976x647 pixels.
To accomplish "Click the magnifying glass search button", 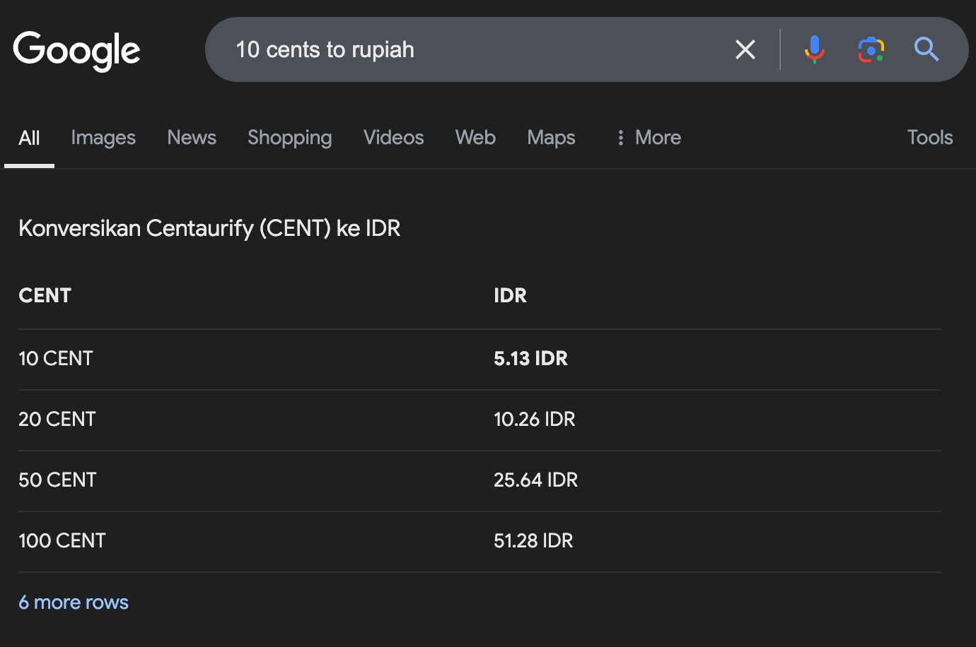I will tap(926, 49).
